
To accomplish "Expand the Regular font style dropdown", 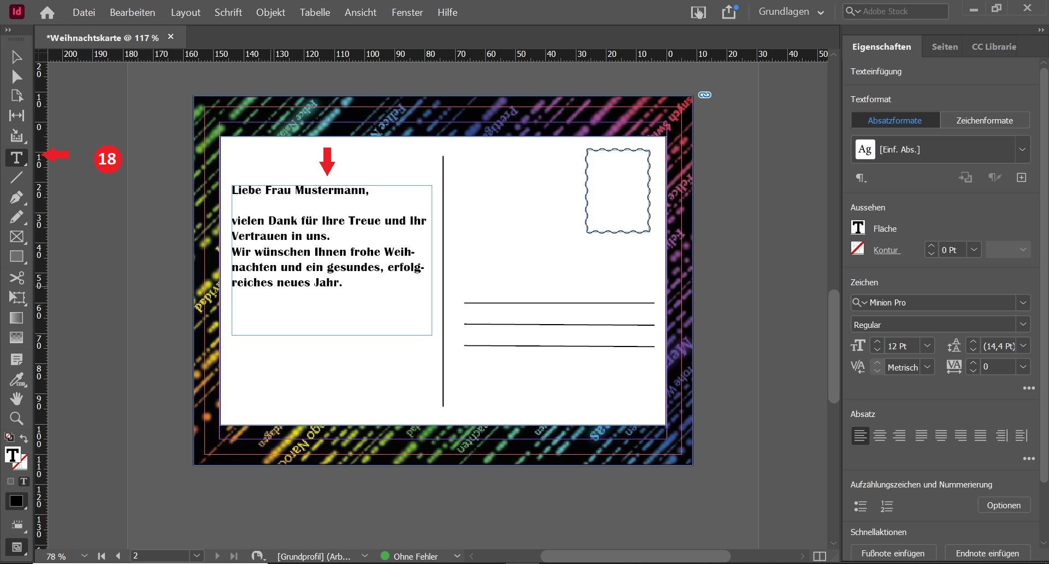I will point(1023,325).
